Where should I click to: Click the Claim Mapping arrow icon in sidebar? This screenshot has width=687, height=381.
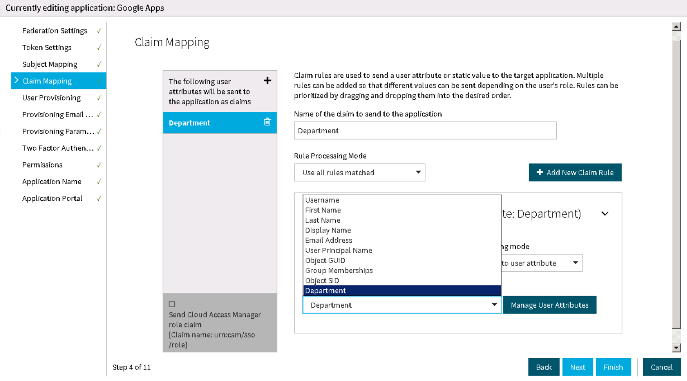pos(17,80)
